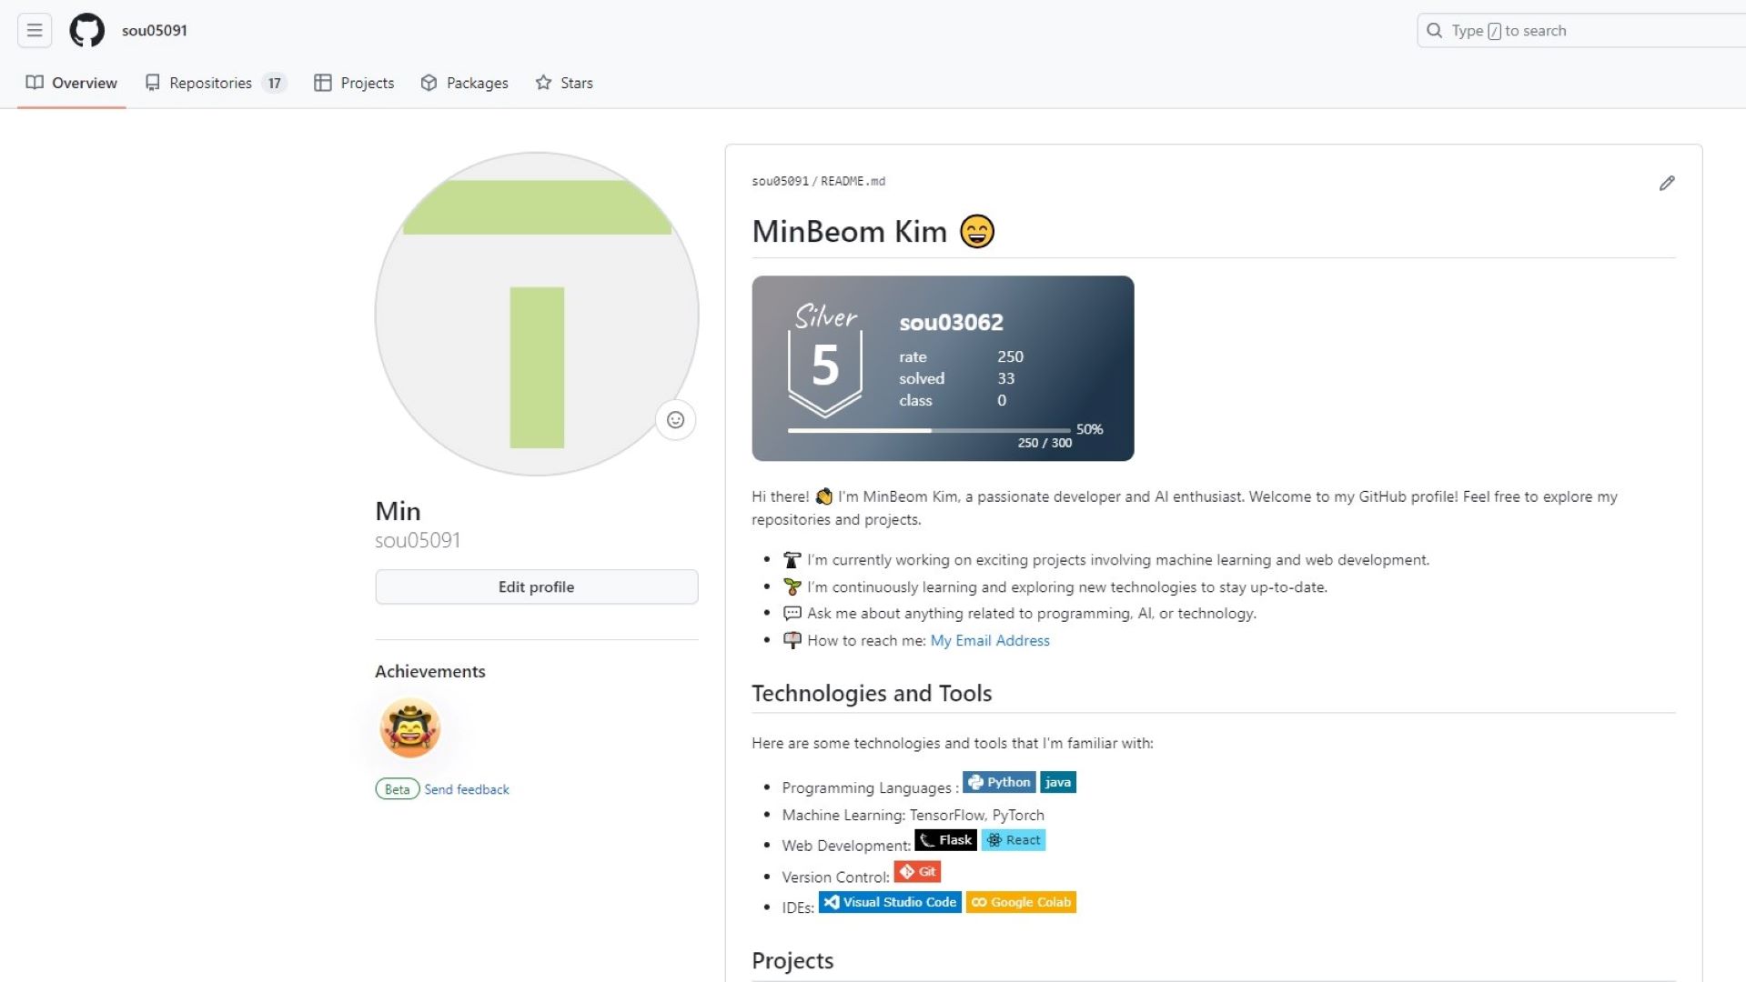Select the Projects tab
This screenshot has height=982, width=1746.
(368, 83)
